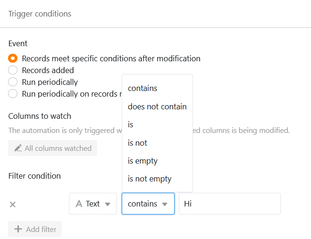311x239 pixels.
Task: Select the 'Records added' radio option
Action: (13, 70)
